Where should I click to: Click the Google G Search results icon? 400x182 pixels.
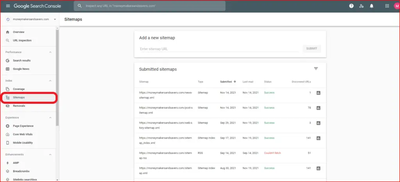tap(8, 60)
